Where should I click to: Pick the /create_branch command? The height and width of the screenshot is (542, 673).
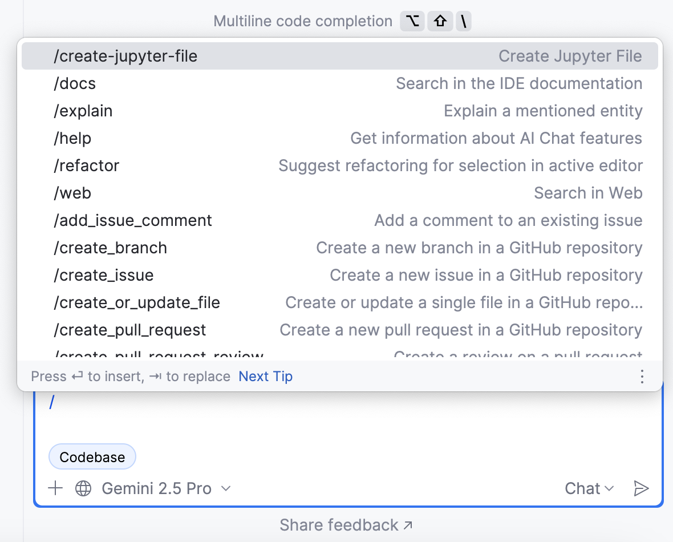[111, 248]
